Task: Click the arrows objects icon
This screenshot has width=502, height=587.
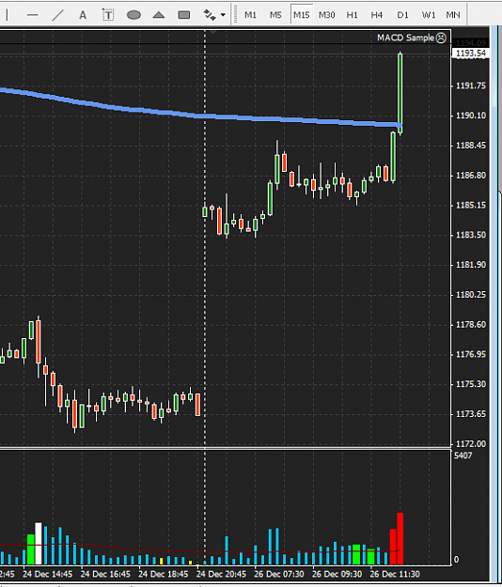Action: [x=209, y=15]
